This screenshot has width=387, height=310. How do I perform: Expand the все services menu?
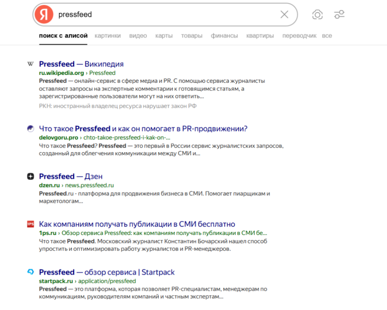click(327, 36)
